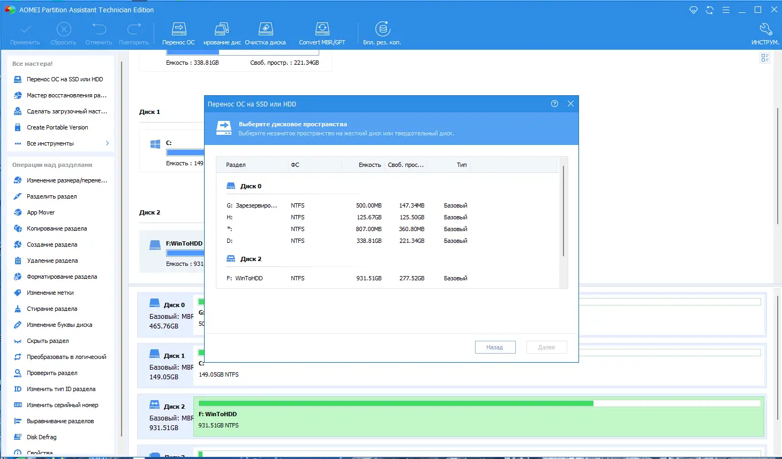Sort by the Емкость column header

[363, 165]
